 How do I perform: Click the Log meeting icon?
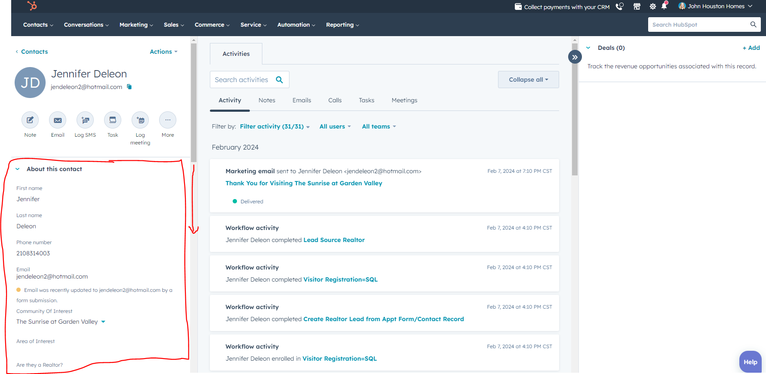(x=140, y=120)
